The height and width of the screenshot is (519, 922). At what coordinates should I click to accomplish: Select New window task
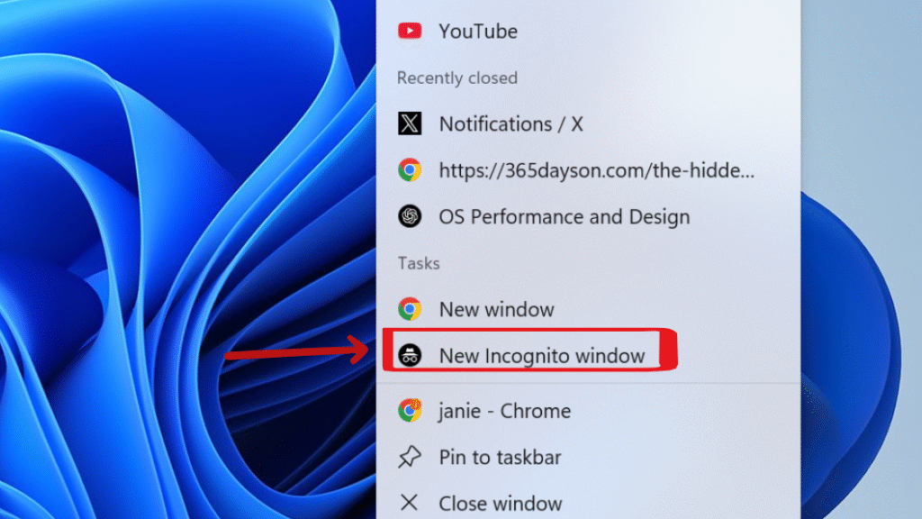[x=588, y=310]
